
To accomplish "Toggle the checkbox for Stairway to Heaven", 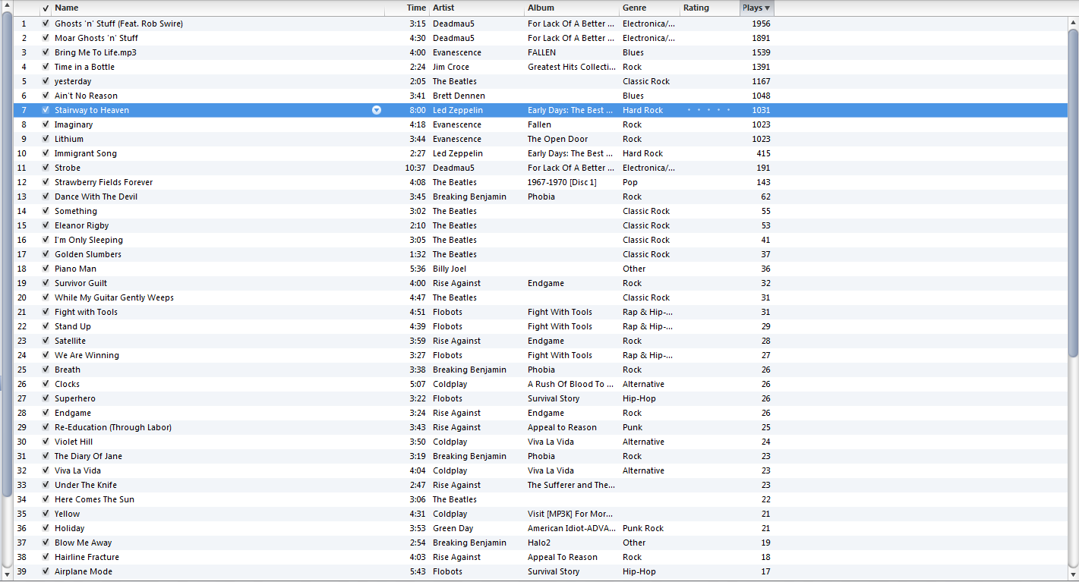I will tap(46, 110).
